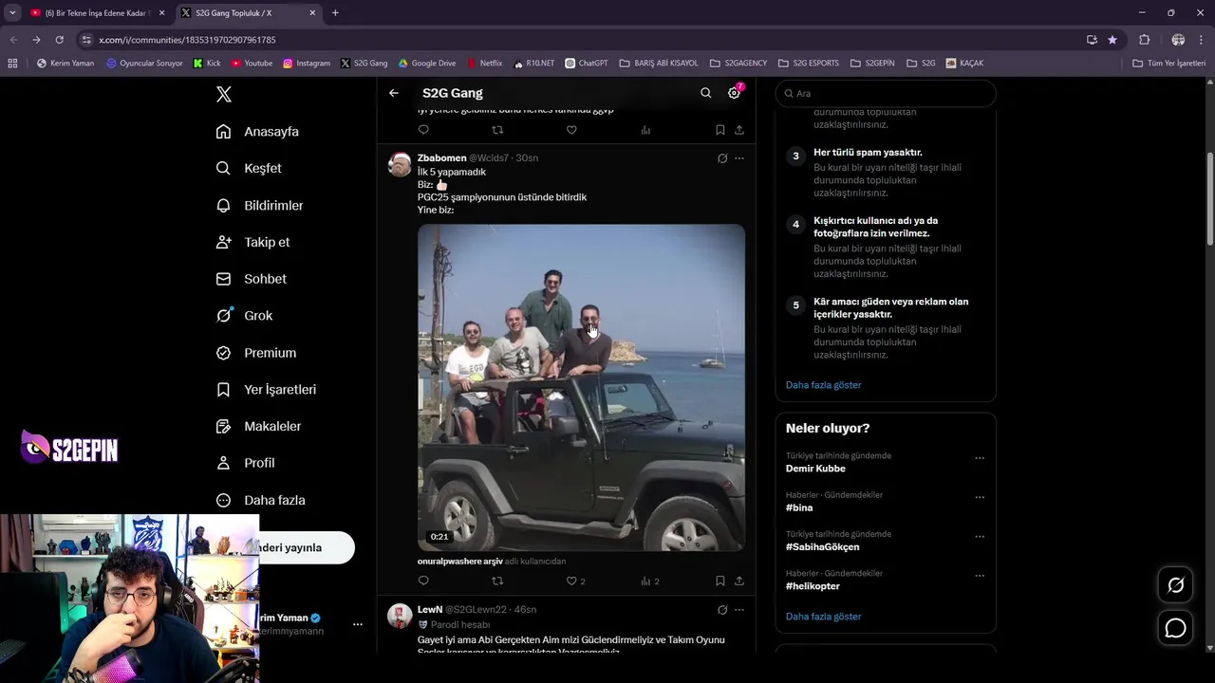Like Zbabomen's post with 2 likes
1215x683 pixels.
[575, 581]
